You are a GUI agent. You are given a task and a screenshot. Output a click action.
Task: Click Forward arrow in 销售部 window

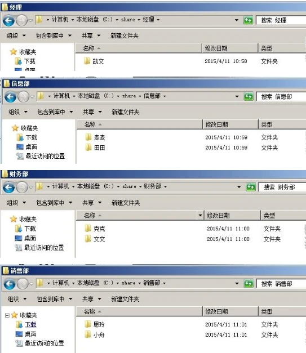coord(23,284)
